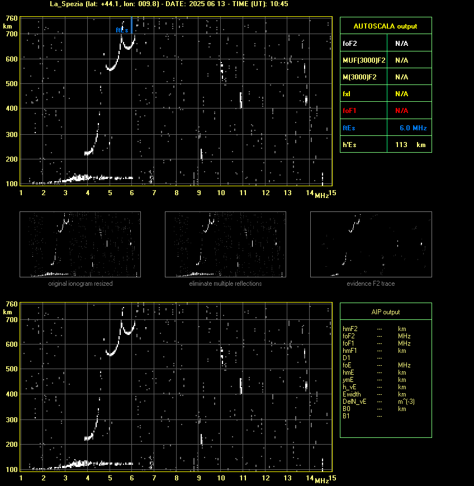Click the 'original ionogram resized' caption
This screenshot has height=486, width=474.
click(80, 284)
